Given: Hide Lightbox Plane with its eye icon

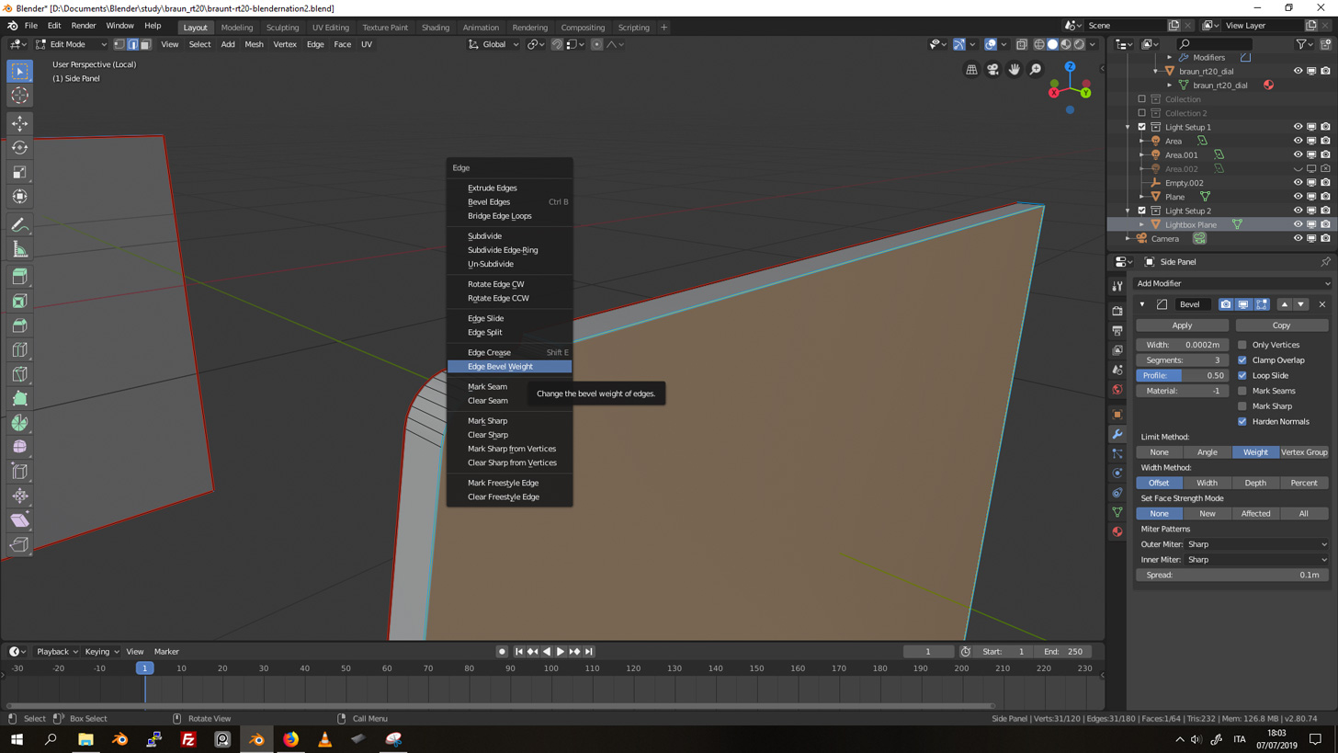Looking at the screenshot, I should point(1298,224).
